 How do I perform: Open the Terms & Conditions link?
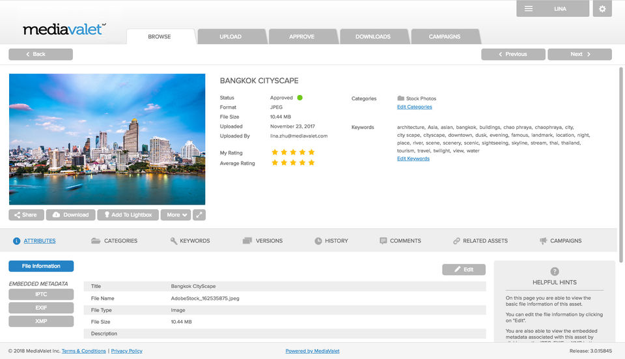coord(84,351)
